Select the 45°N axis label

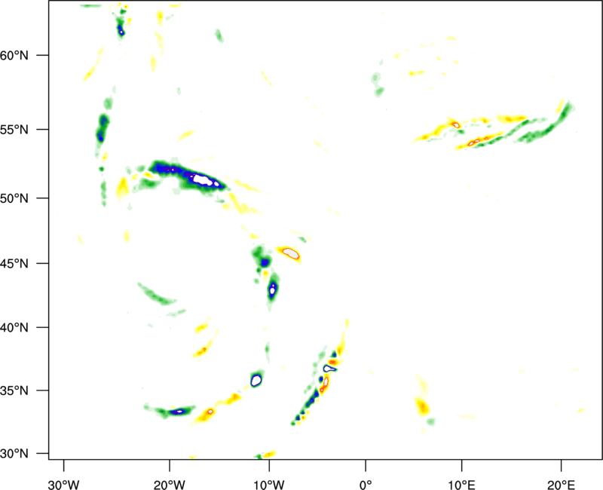(14, 264)
